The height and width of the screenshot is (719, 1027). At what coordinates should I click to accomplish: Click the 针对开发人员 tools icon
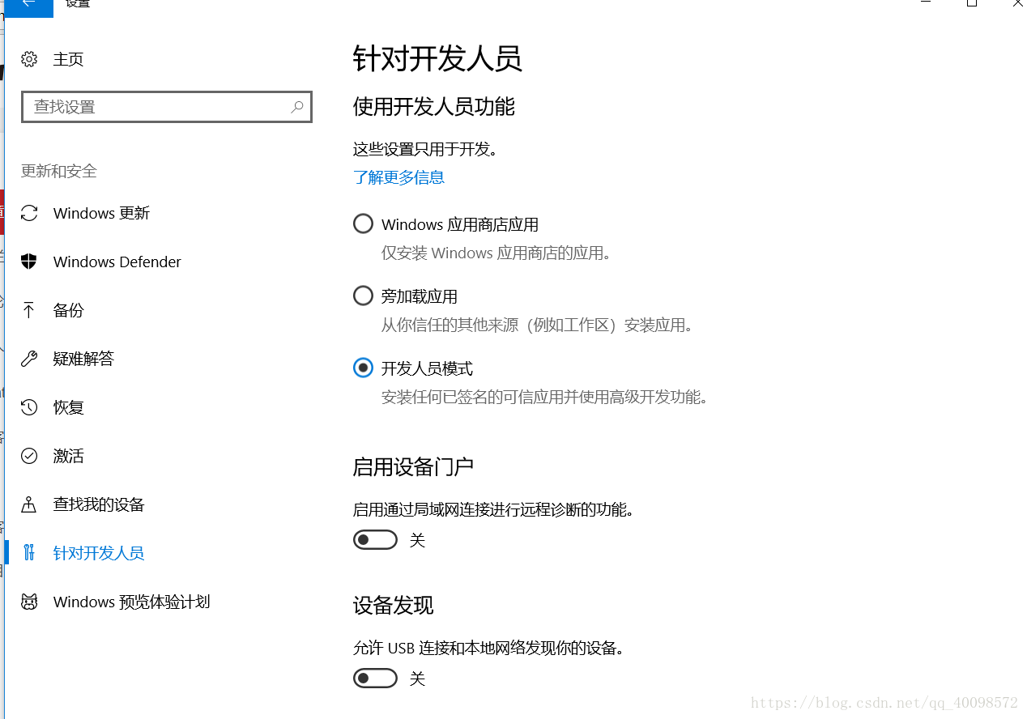(x=29, y=553)
